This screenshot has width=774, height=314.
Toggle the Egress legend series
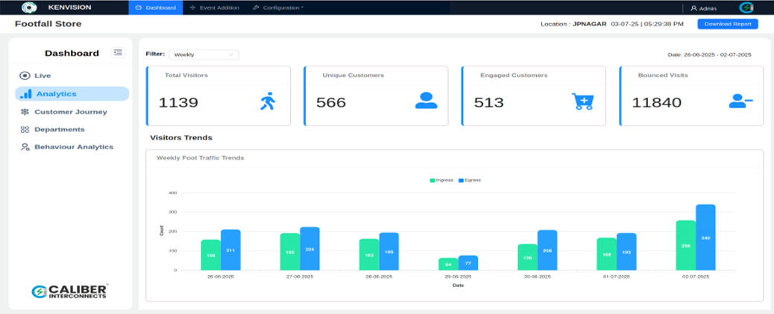tap(470, 180)
